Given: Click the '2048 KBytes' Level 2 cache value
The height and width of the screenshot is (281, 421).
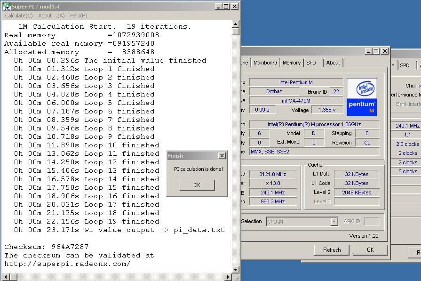Looking at the screenshot, I should [357, 193].
